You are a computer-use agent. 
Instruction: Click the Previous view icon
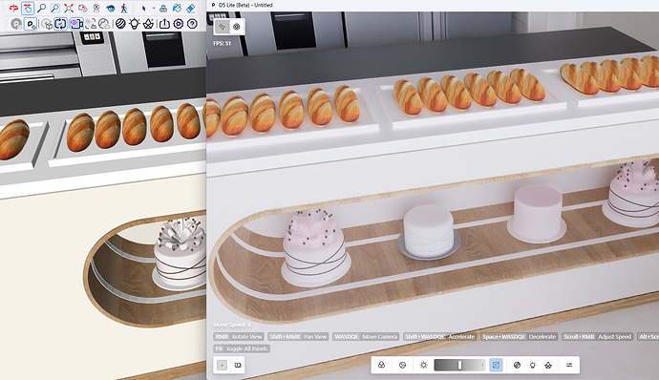[82, 8]
